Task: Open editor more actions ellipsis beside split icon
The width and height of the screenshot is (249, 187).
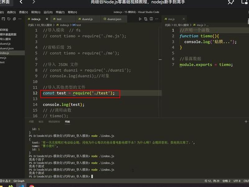Action: click(x=157, y=19)
